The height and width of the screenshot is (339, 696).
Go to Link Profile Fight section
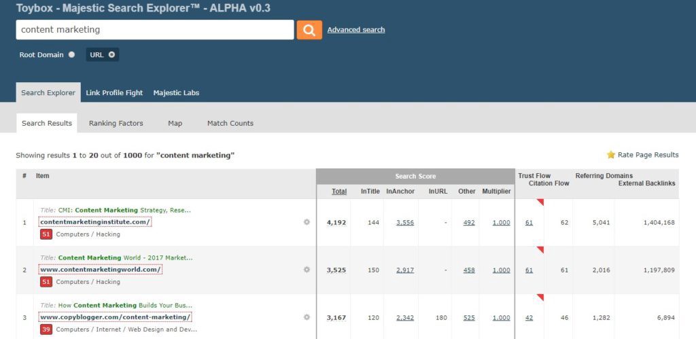point(114,93)
